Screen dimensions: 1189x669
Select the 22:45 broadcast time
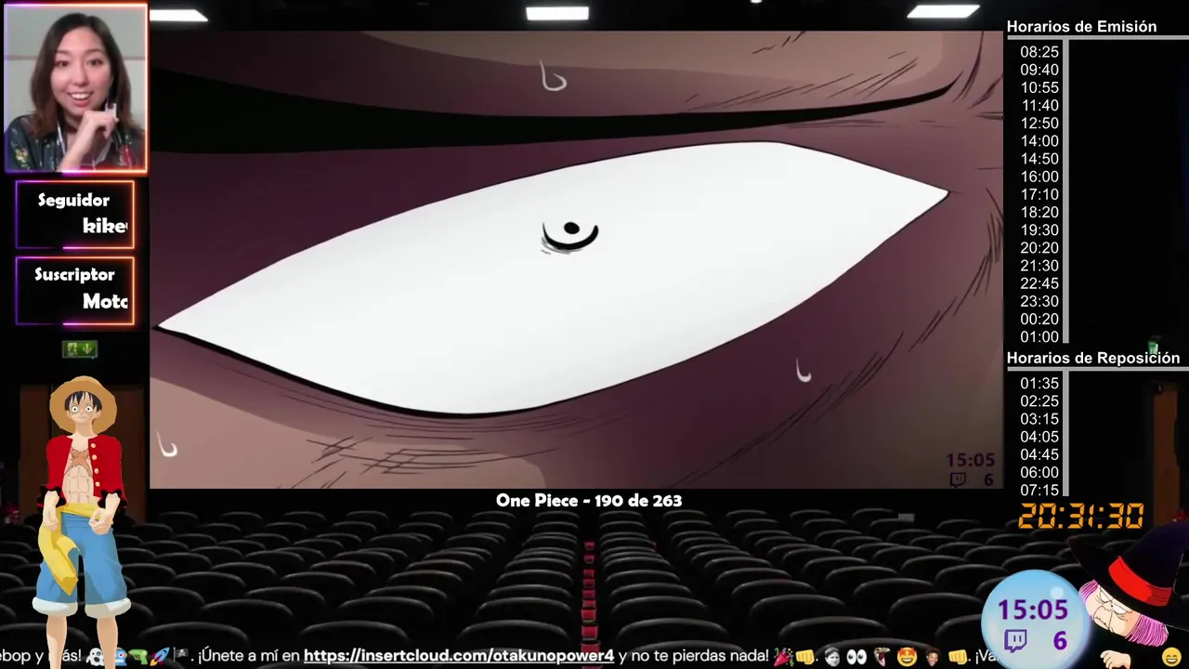[x=1039, y=283]
